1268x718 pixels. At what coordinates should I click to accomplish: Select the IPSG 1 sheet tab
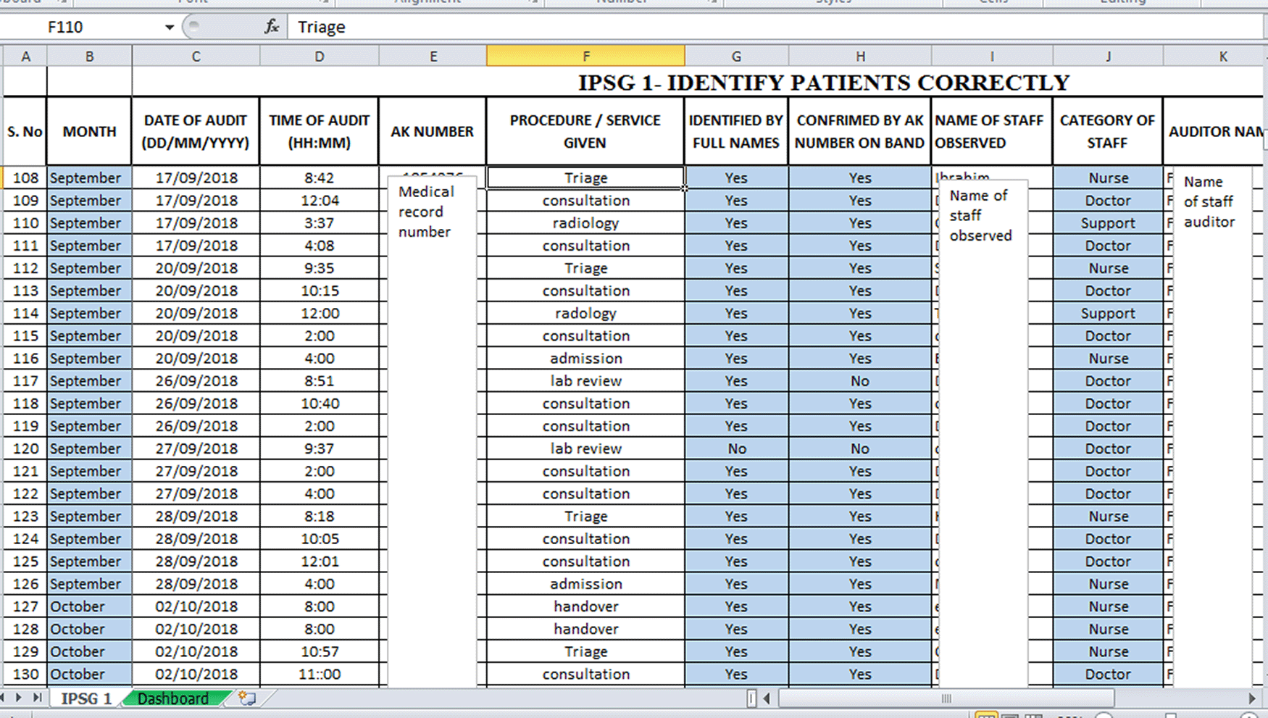point(85,698)
